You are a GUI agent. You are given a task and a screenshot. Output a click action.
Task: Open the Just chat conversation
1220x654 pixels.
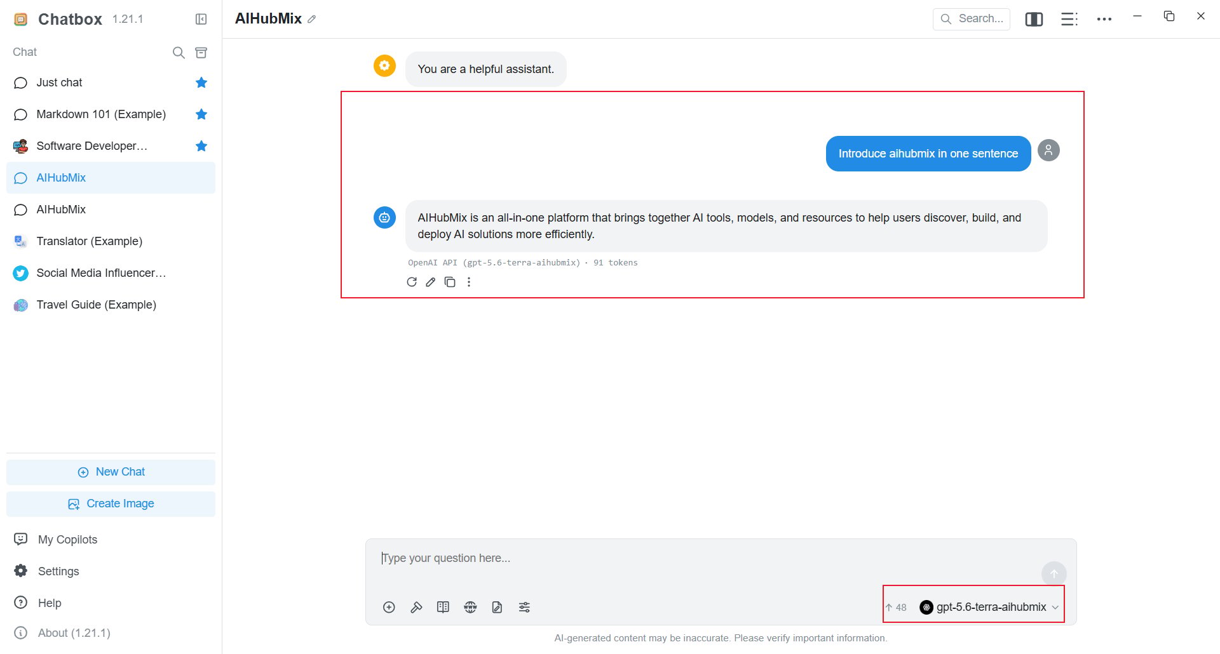pyautogui.click(x=111, y=83)
